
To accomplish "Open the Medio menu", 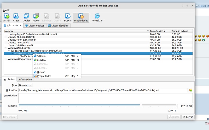I will [7, 10].
